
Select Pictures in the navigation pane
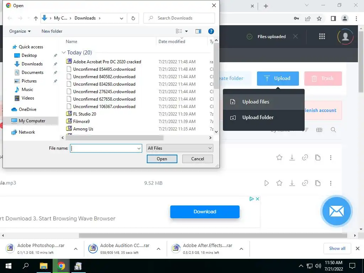click(x=29, y=81)
